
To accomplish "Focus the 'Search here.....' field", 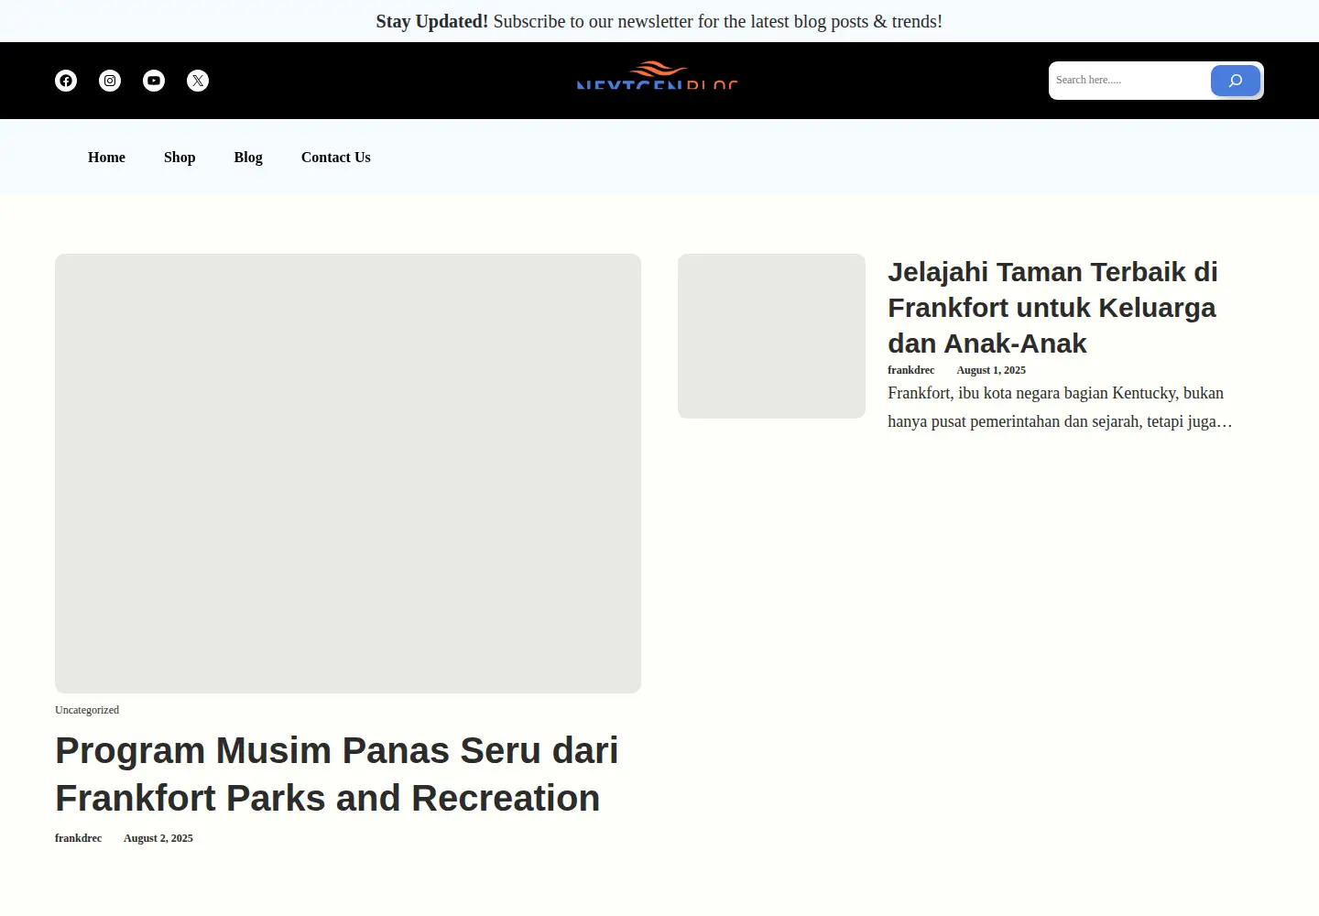I will pyautogui.click(x=1129, y=81).
